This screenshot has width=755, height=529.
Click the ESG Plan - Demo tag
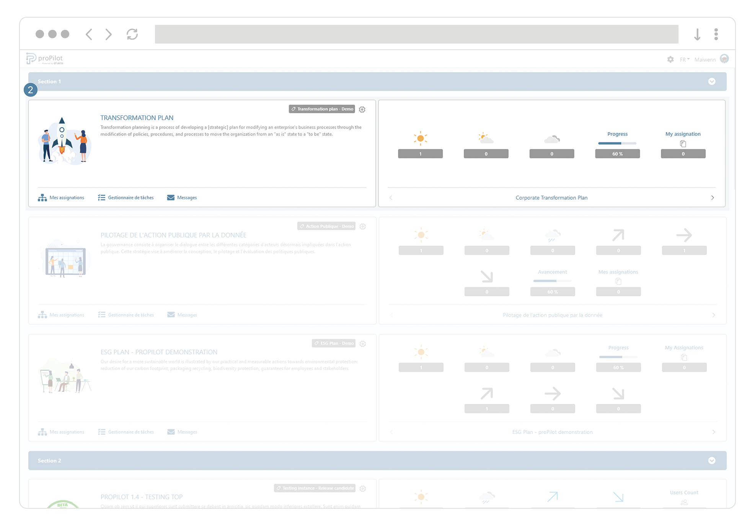pyautogui.click(x=334, y=343)
